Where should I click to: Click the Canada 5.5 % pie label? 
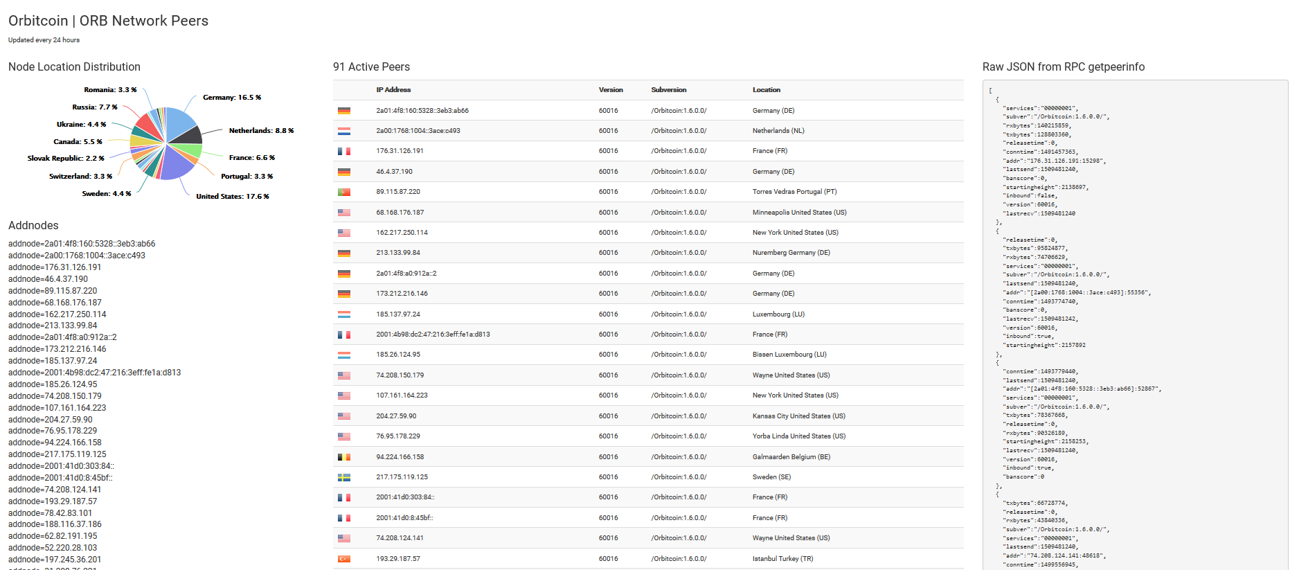click(x=78, y=142)
